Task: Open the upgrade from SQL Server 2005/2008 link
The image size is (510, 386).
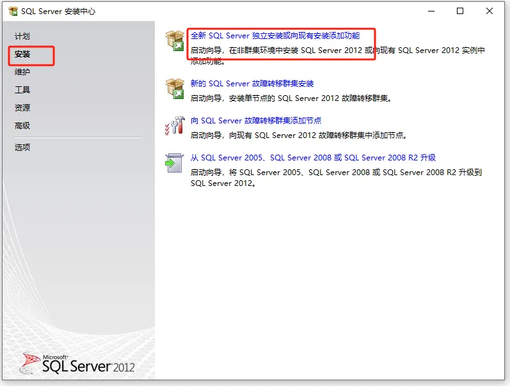Action: click(x=313, y=158)
